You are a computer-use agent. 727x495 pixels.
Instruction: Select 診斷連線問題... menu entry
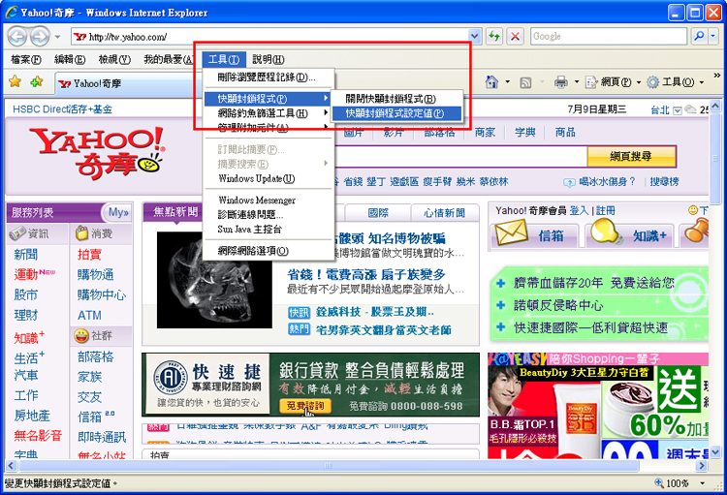click(x=268, y=215)
